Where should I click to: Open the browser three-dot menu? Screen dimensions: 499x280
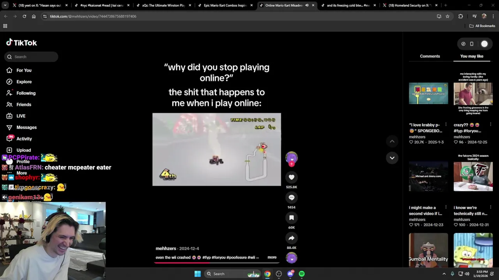click(493, 16)
